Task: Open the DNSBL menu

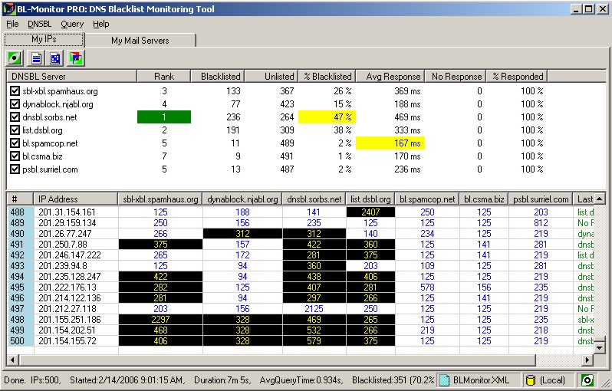Action: [39, 25]
